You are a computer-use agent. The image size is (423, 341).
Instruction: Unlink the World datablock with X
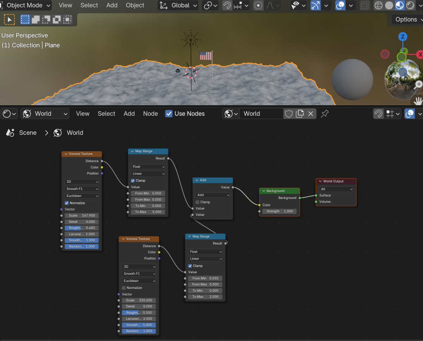click(x=311, y=114)
